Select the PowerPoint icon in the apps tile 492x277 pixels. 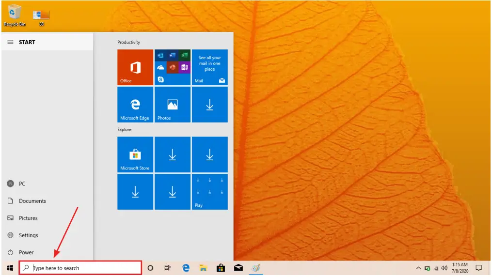tap(172, 67)
